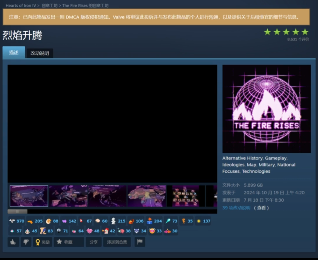Click the 2024 年 10 月 19 日 publish date
The width and height of the screenshot is (318, 260).
(274, 193)
